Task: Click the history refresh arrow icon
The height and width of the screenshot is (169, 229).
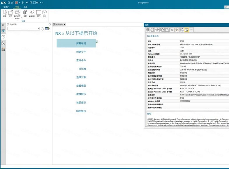Action: [43, 29]
